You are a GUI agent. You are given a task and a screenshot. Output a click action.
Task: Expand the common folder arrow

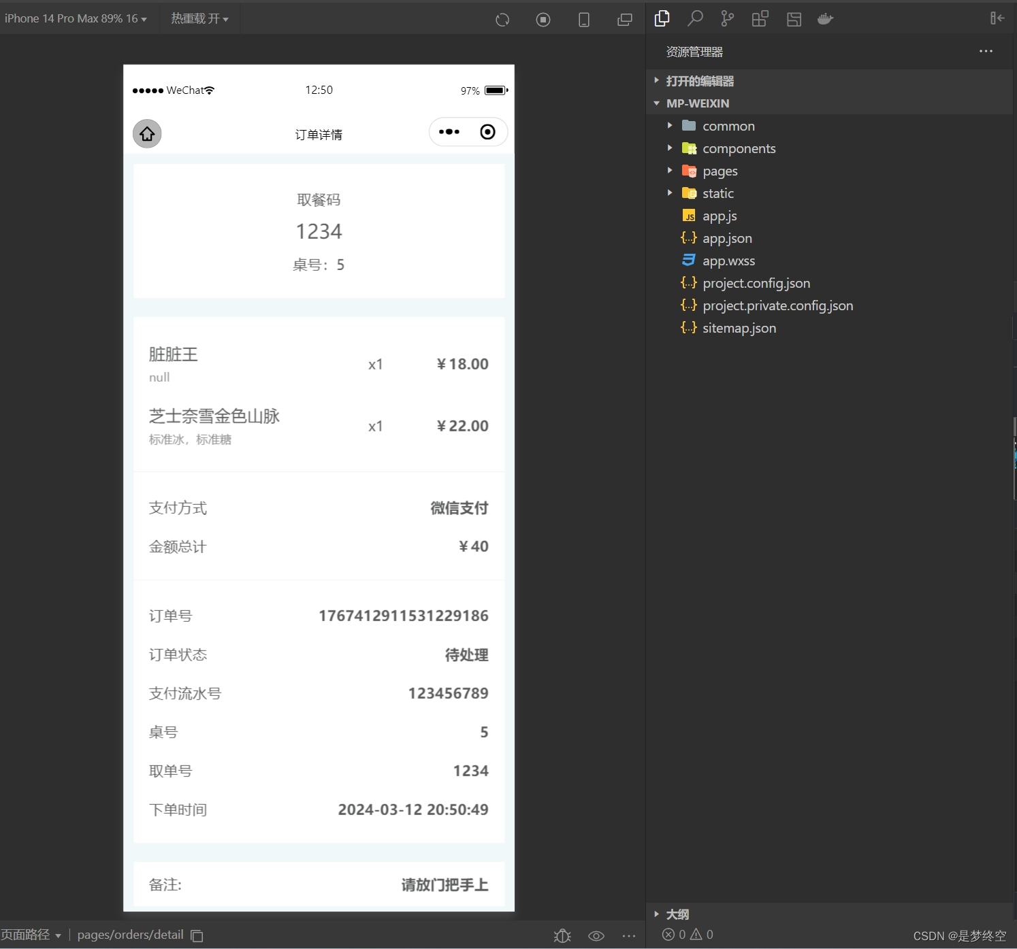pos(670,126)
